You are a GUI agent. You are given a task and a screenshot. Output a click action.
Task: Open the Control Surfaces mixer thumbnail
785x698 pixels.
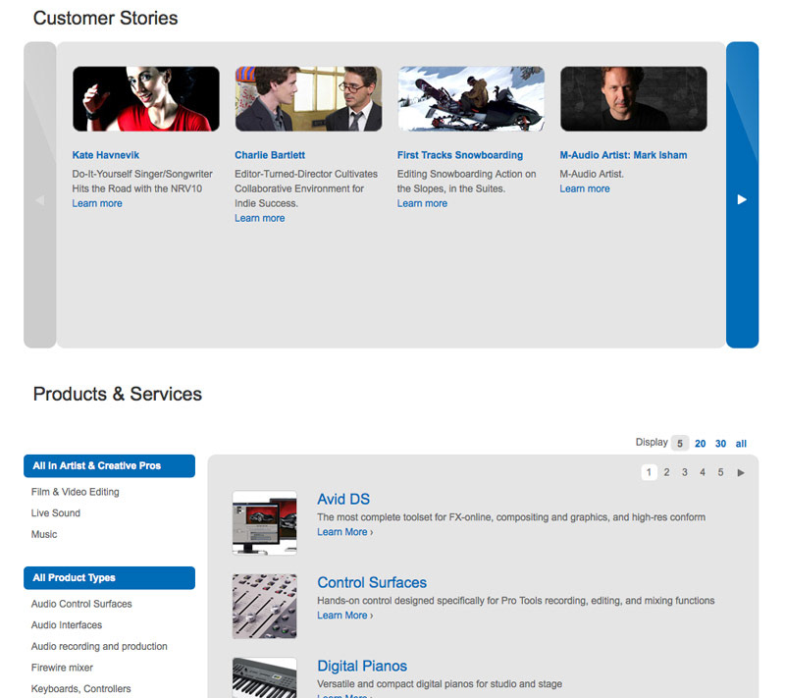264,607
